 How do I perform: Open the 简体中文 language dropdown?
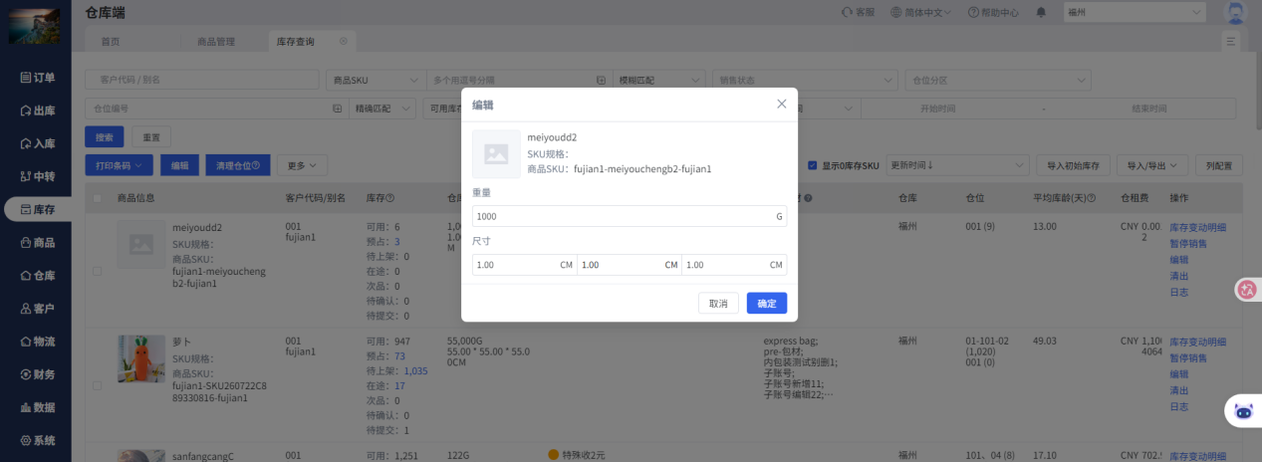coord(920,13)
